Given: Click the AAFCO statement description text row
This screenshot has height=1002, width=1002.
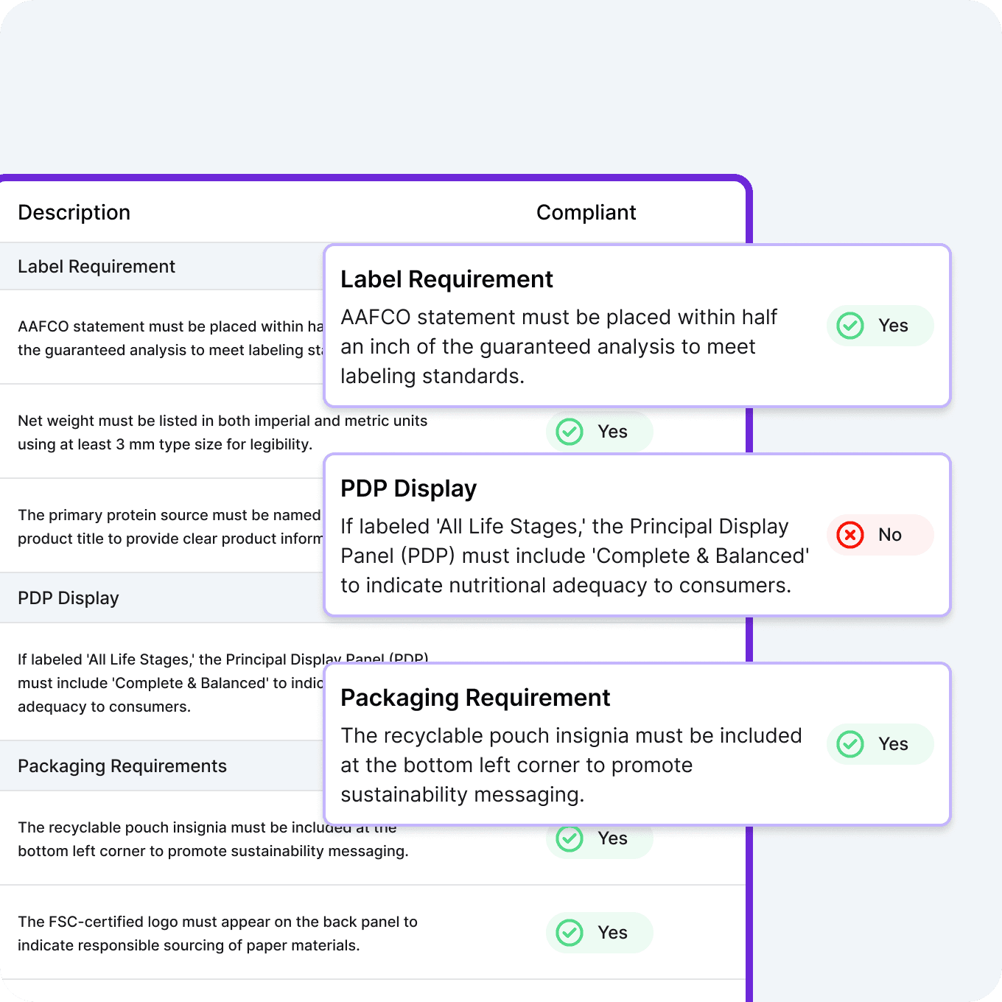Looking at the screenshot, I should pyautogui.click(x=162, y=337).
